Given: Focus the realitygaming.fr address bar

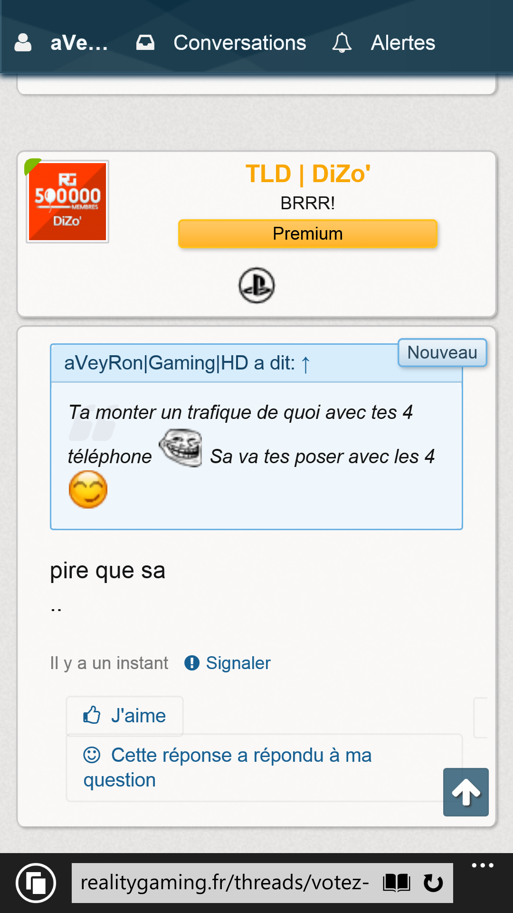Looking at the screenshot, I should [225, 883].
